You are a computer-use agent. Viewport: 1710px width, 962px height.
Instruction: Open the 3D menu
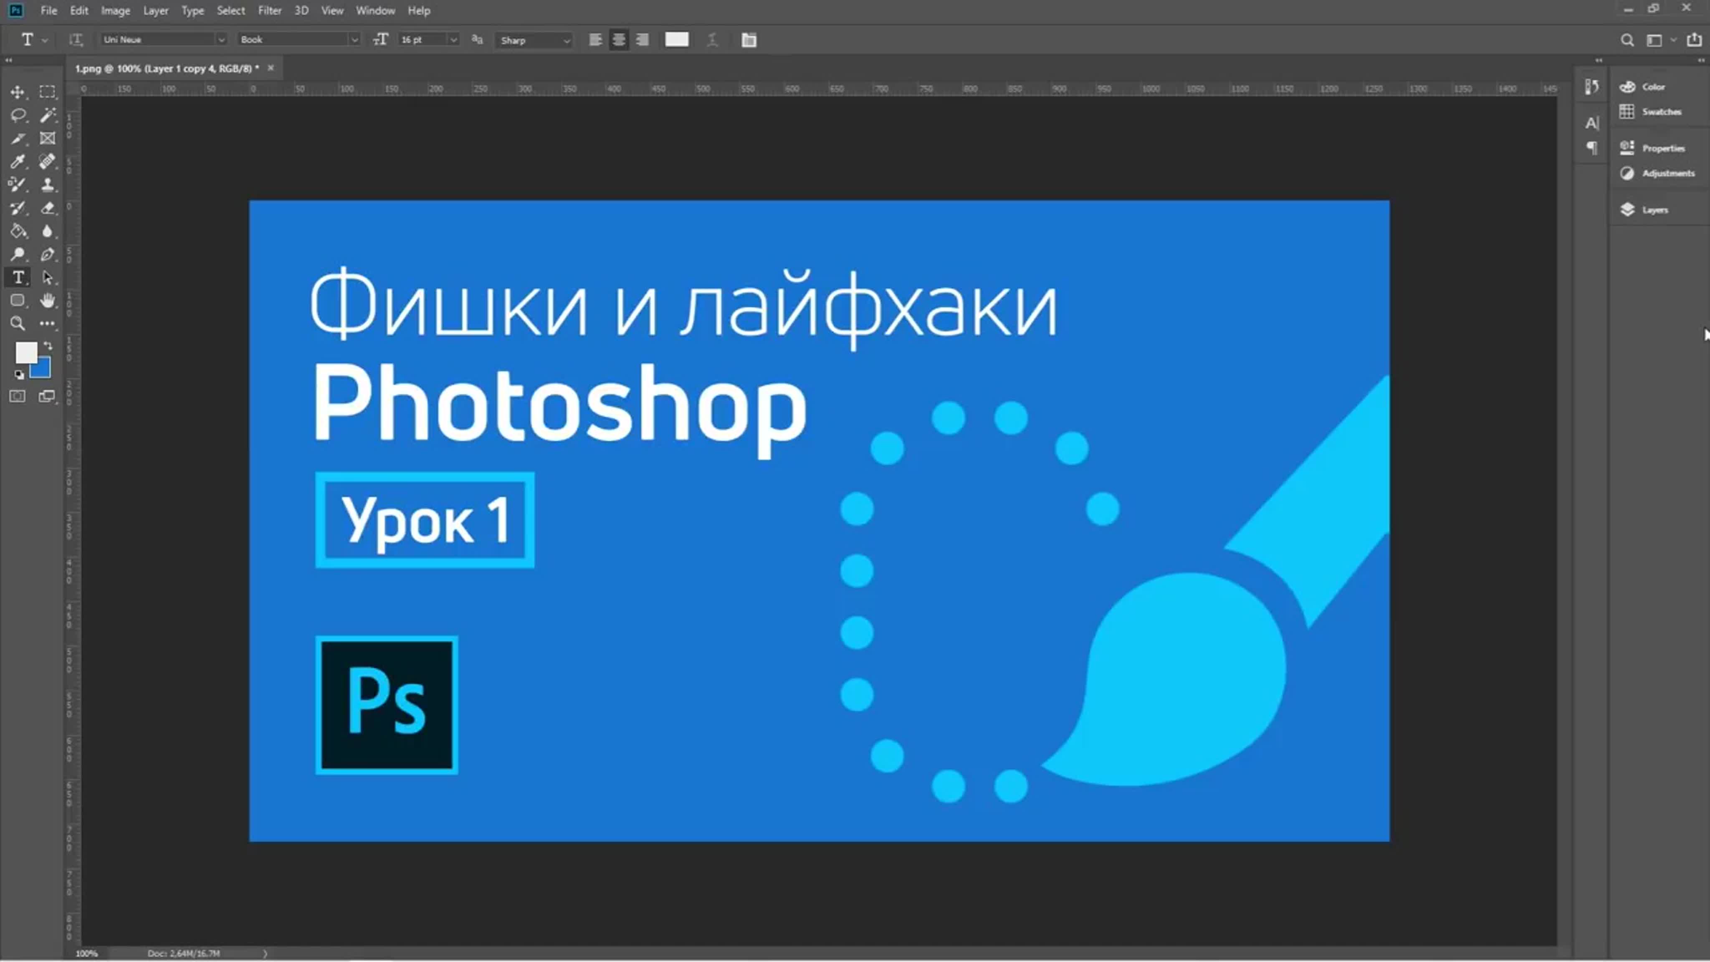tap(301, 10)
